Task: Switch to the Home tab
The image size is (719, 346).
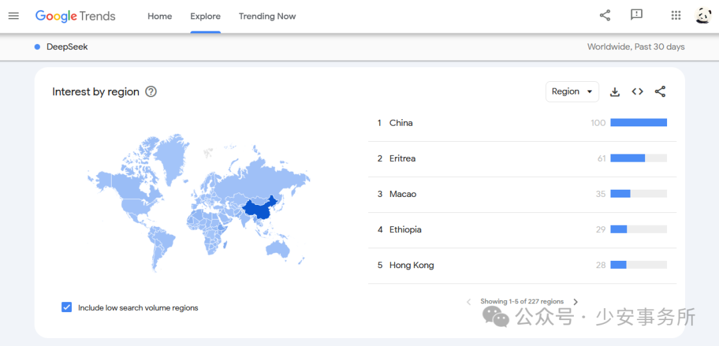Action: tap(160, 16)
